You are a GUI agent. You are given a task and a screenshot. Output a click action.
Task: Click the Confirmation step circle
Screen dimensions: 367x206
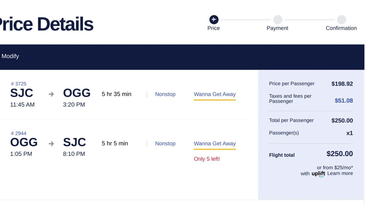(341, 19)
